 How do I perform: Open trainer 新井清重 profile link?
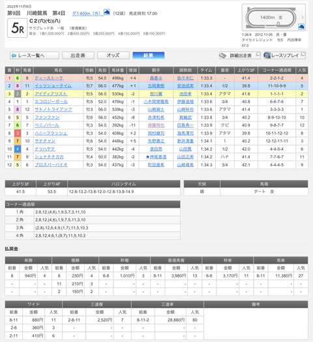[x=185, y=141]
